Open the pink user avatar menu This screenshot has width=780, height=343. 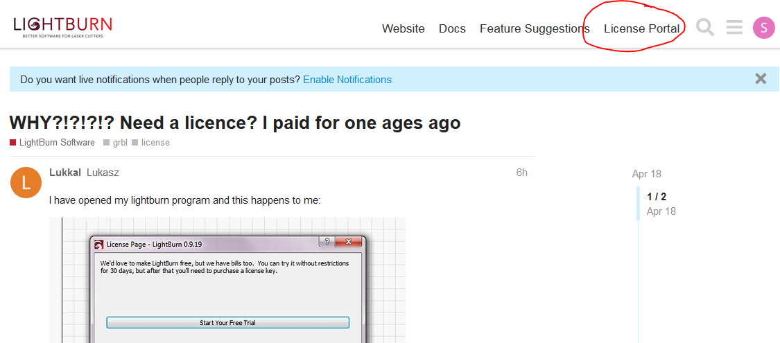pos(764,27)
